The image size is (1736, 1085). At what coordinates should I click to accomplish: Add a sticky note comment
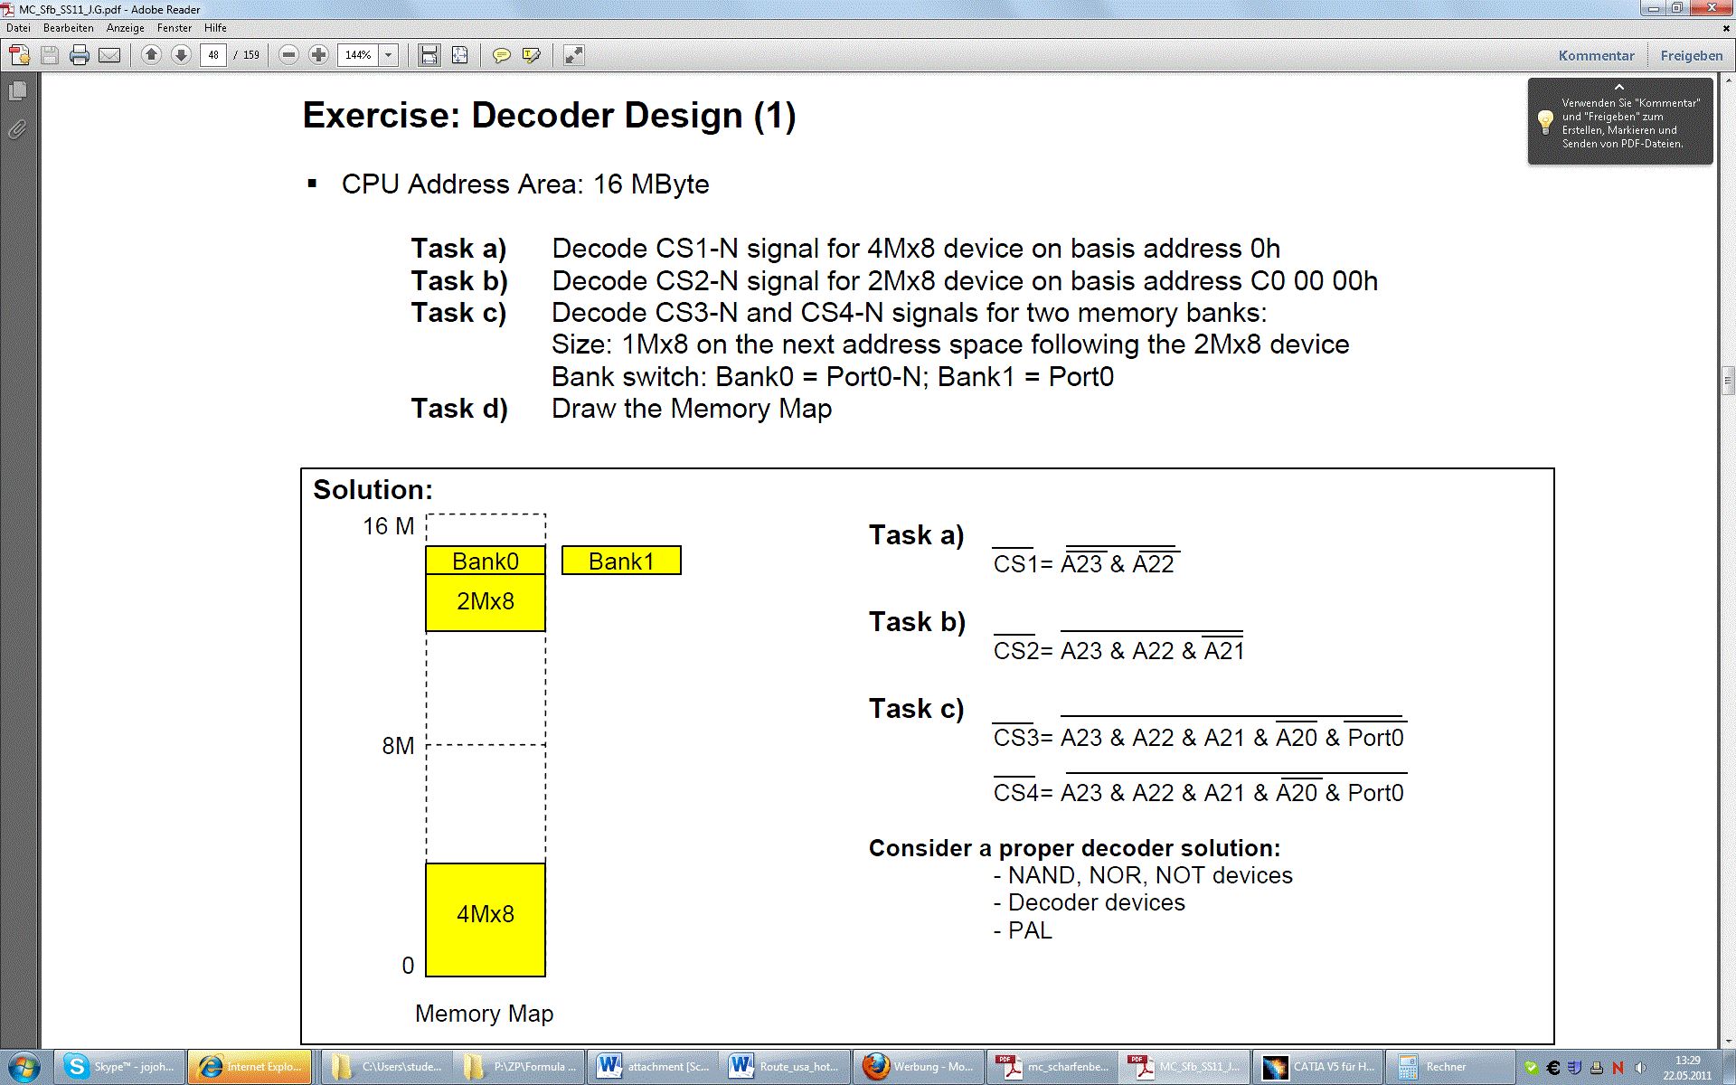tap(501, 55)
